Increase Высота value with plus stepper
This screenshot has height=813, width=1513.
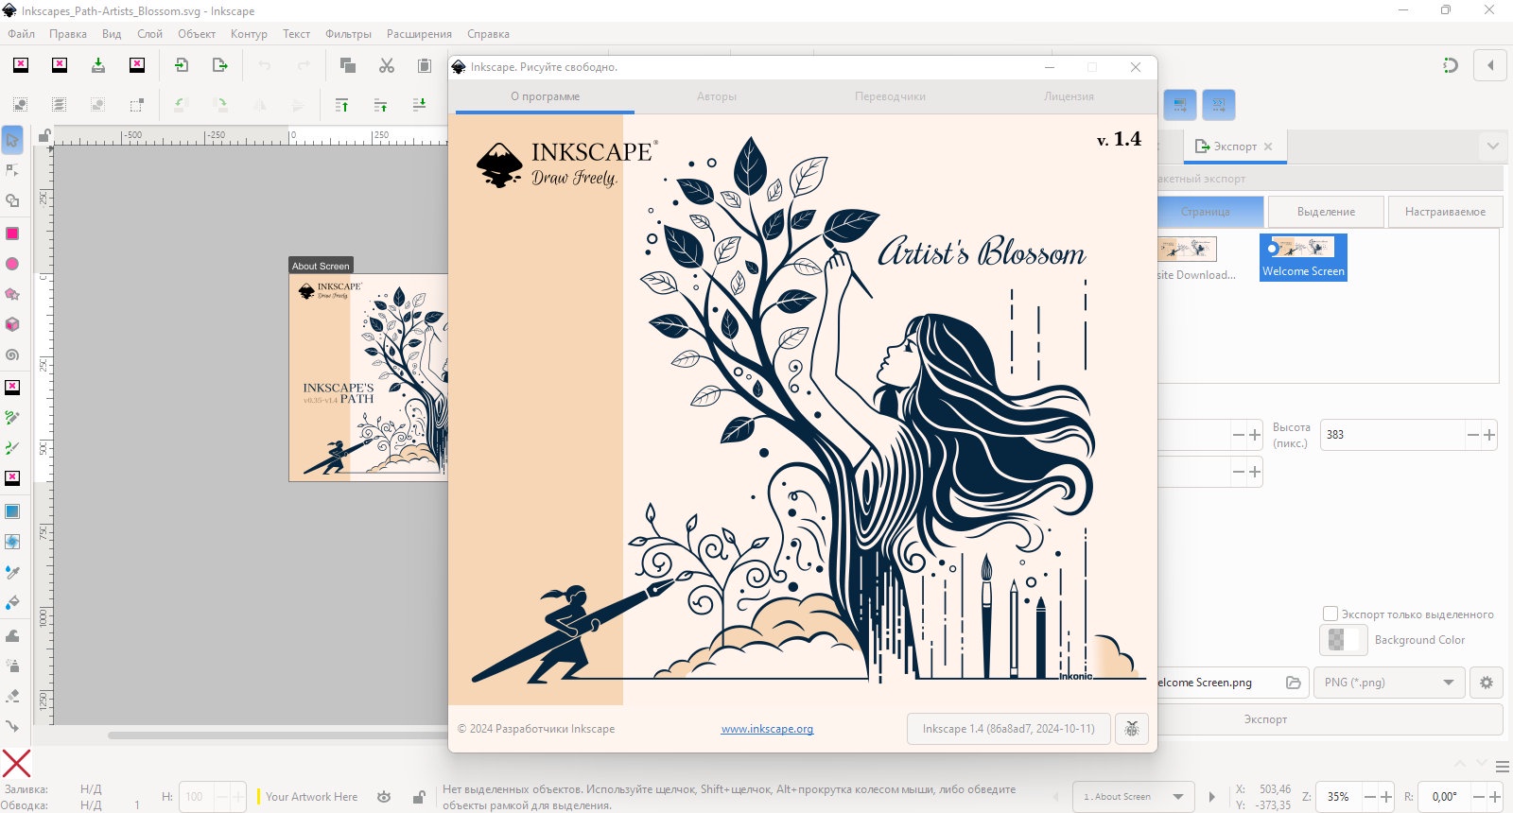pyautogui.click(x=1489, y=435)
